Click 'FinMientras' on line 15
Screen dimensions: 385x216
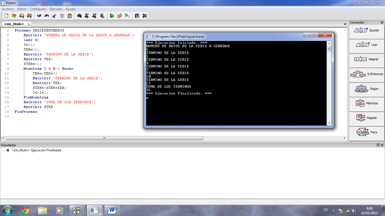[x=36, y=97]
